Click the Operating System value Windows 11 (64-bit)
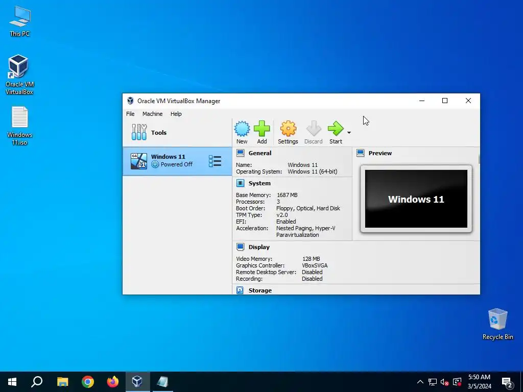The height and width of the screenshot is (392, 523). [x=312, y=171]
